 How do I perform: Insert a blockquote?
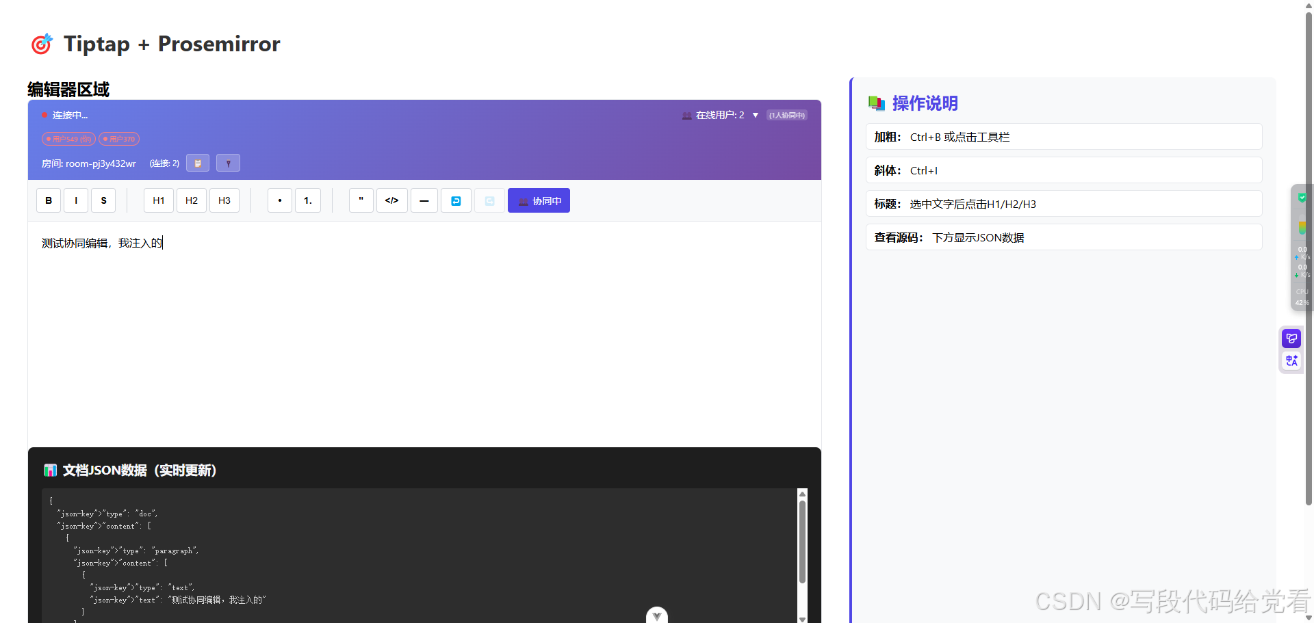coord(361,200)
